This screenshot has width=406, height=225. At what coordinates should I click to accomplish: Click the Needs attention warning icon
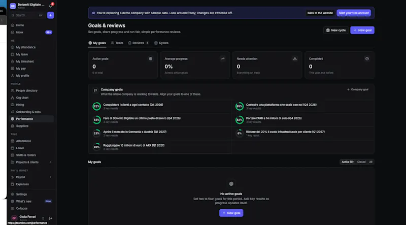coord(295,59)
